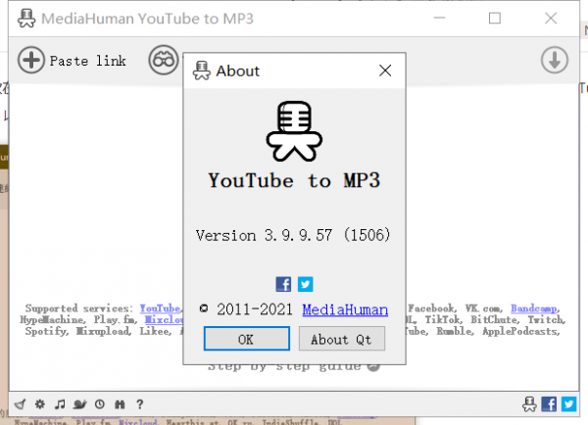The height and width of the screenshot is (425, 588).
Task: Click the download-all arrow icon
Action: pos(555,60)
